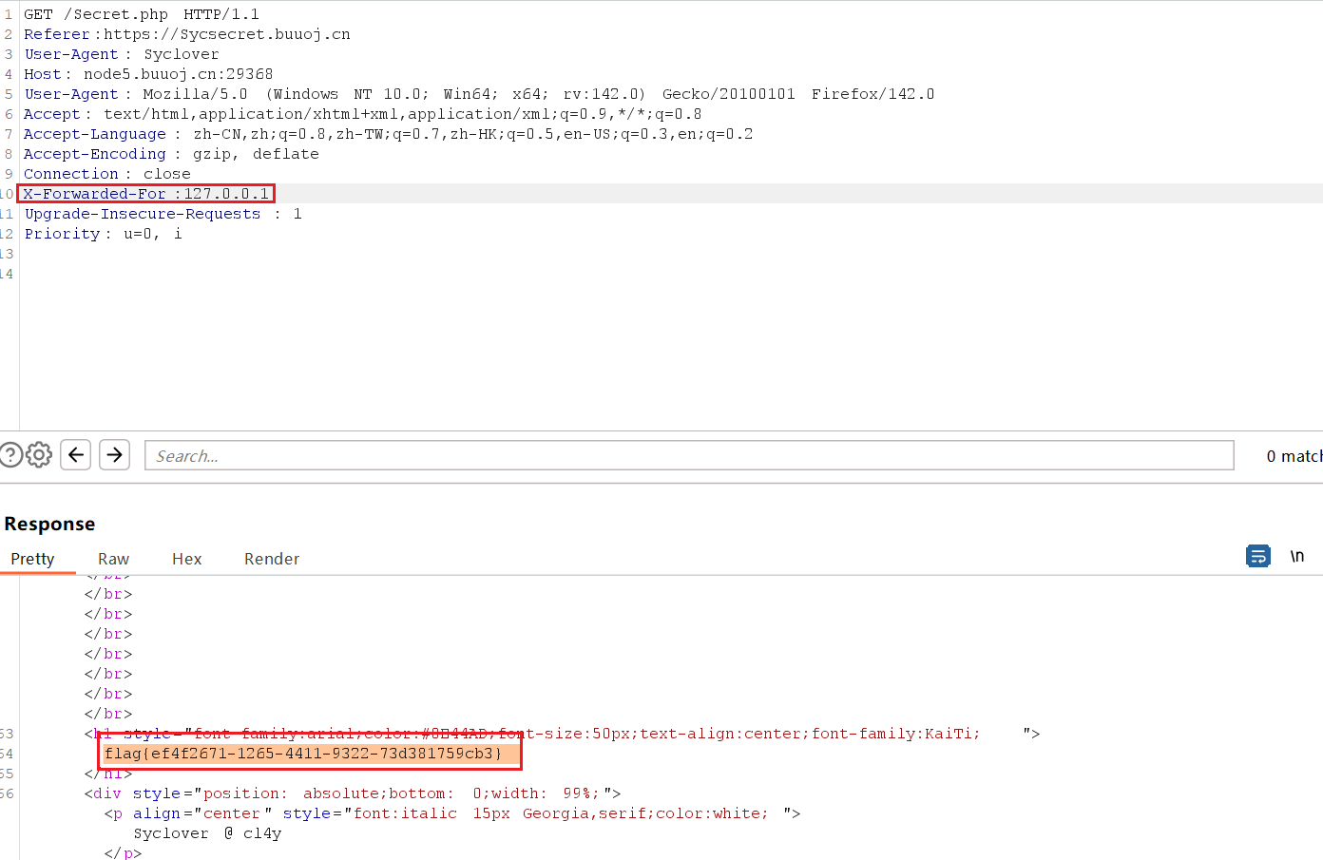Image resolution: width=1323 pixels, height=860 pixels.
Task: Switch to the Pretty response tab
Action: coord(32,559)
